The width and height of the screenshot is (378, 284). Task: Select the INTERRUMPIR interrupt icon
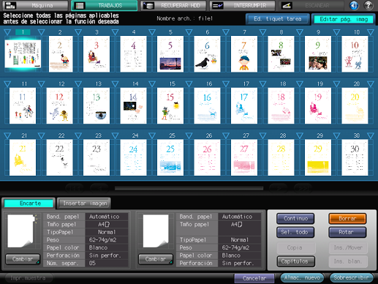pos(217,5)
